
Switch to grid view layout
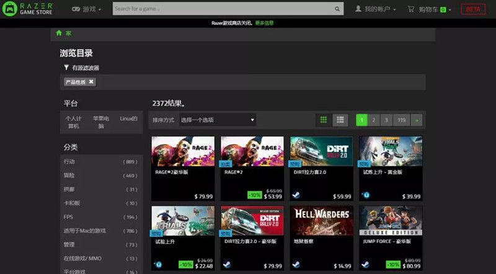click(324, 120)
